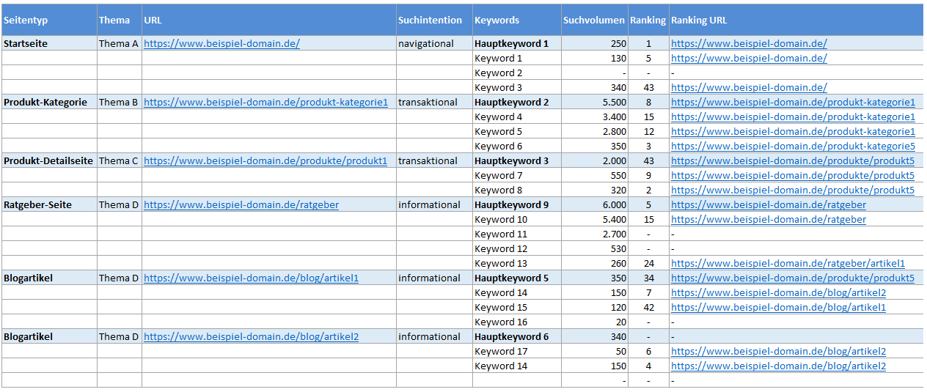Select the Hauptkeyword 1 cell
The height and width of the screenshot is (392, 927).
pyautogui.click(x=517, y=43)
